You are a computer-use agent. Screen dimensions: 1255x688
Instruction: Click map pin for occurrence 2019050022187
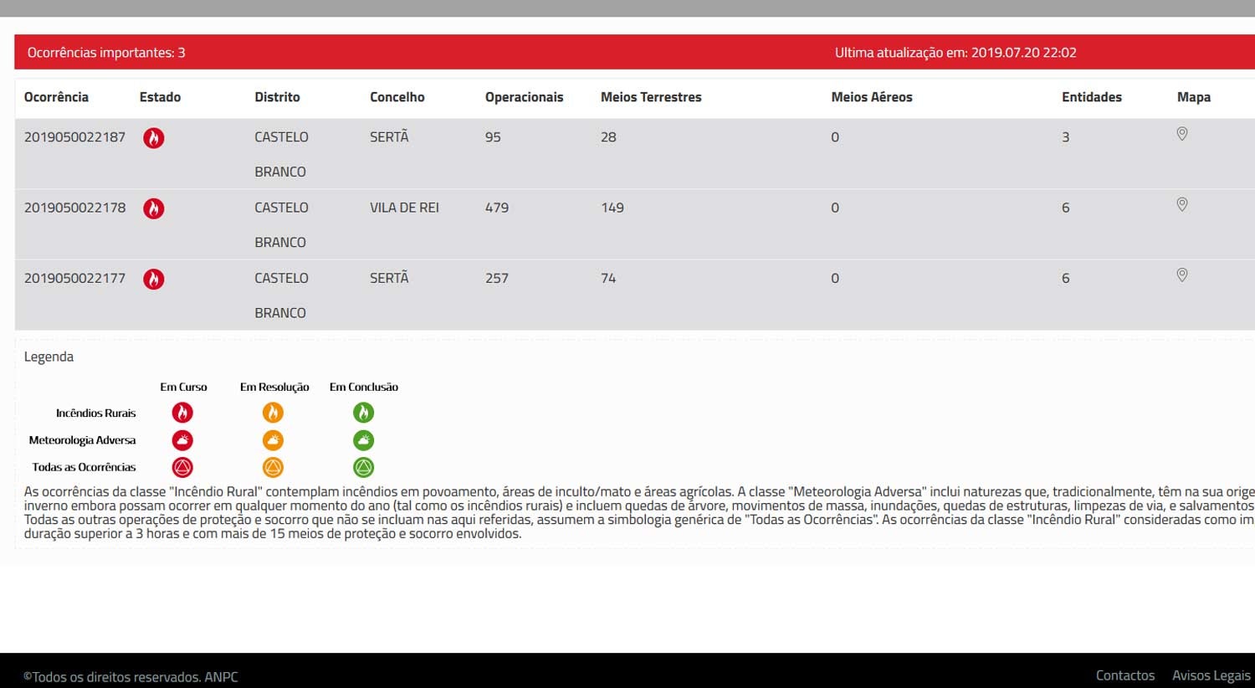(1181, 134)
